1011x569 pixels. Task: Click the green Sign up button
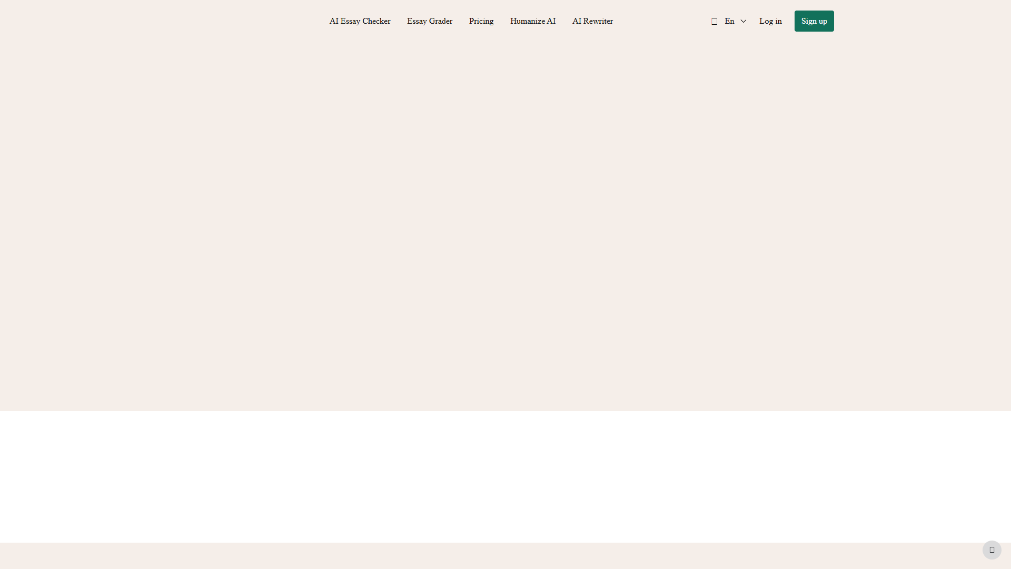pyautogui.click(x=814, y=21)
